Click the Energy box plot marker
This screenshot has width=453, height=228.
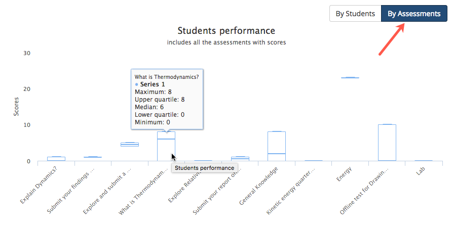[350, 77]
